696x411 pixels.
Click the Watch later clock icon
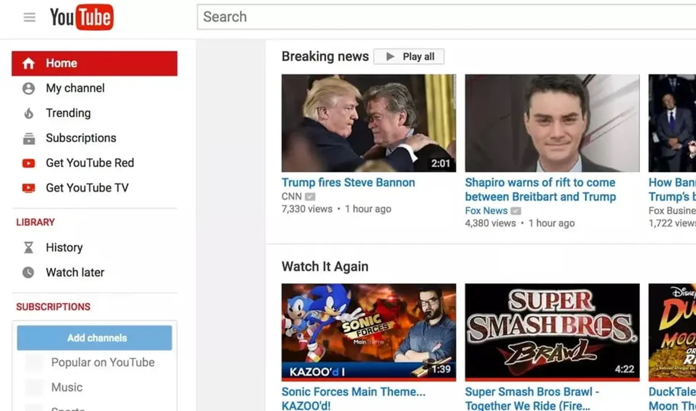[x=28, y=273]
